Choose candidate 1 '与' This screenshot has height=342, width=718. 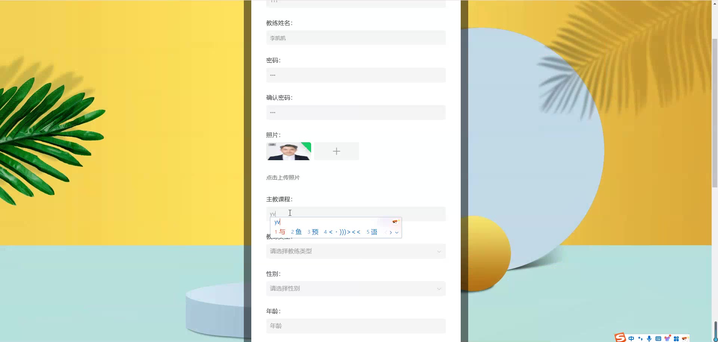coord(280,232)
